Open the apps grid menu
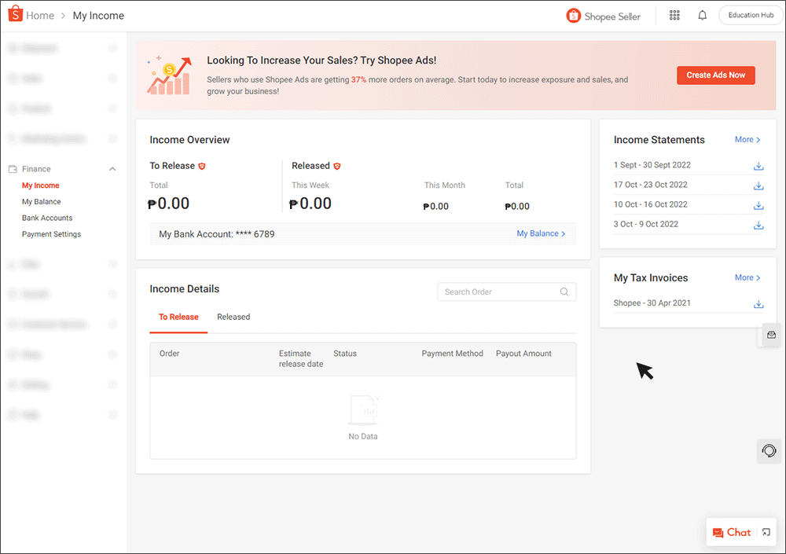Screen dimensions: 786x554 coord(674,14)
